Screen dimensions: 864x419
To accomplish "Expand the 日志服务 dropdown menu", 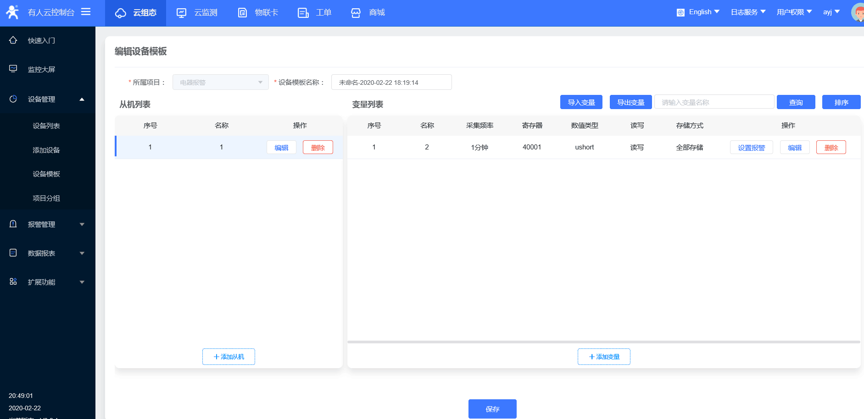I will click(748, 12).
